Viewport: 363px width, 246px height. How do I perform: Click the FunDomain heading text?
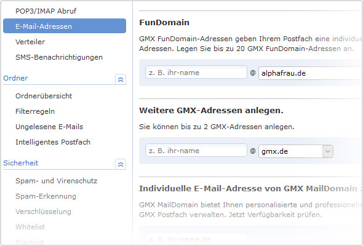pyautogui.click(x=164, y=23)
